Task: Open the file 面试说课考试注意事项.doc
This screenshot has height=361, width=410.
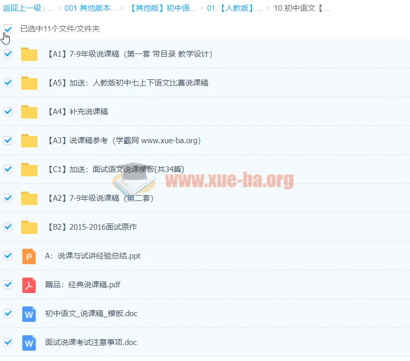Action: click(x=91, y=342)
